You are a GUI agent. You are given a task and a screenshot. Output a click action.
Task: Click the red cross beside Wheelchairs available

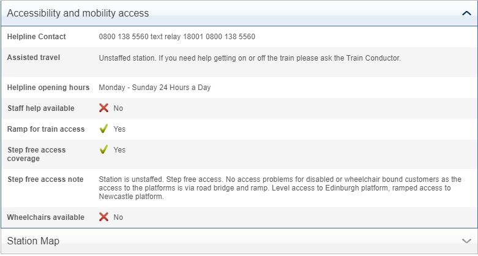pos(104,217)
